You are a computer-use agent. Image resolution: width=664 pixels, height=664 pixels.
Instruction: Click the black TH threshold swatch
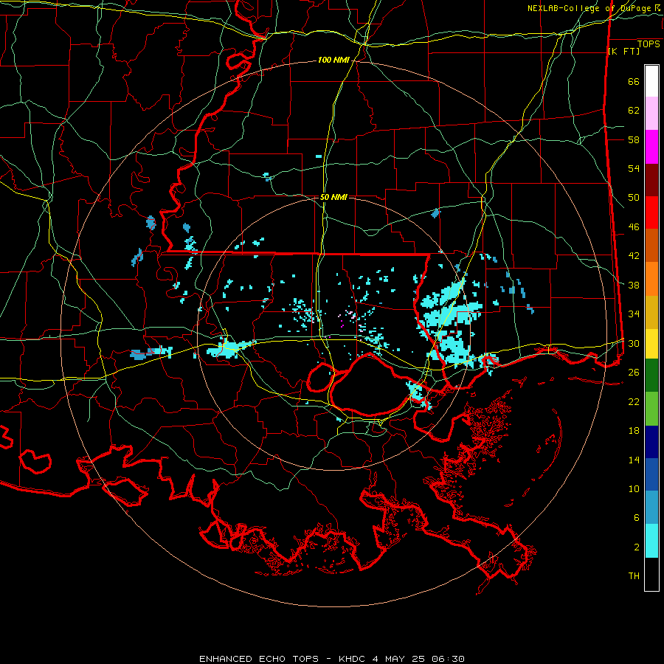(x=651, y=574)
